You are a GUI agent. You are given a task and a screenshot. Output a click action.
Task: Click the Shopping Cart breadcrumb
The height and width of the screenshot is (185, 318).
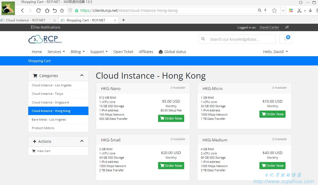[39, 61]
